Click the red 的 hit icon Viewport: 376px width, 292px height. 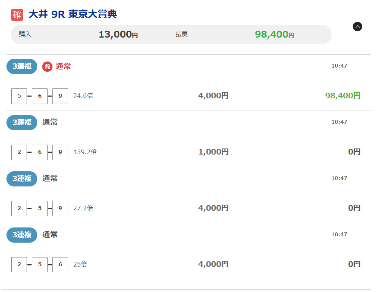(x=47, y=66)
